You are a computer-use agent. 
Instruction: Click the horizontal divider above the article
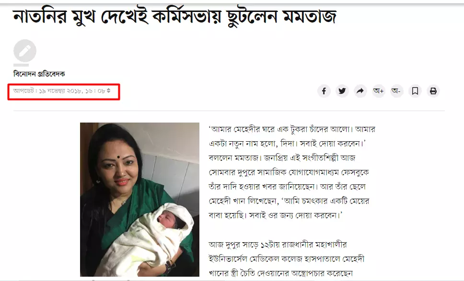tap(229, 111)
